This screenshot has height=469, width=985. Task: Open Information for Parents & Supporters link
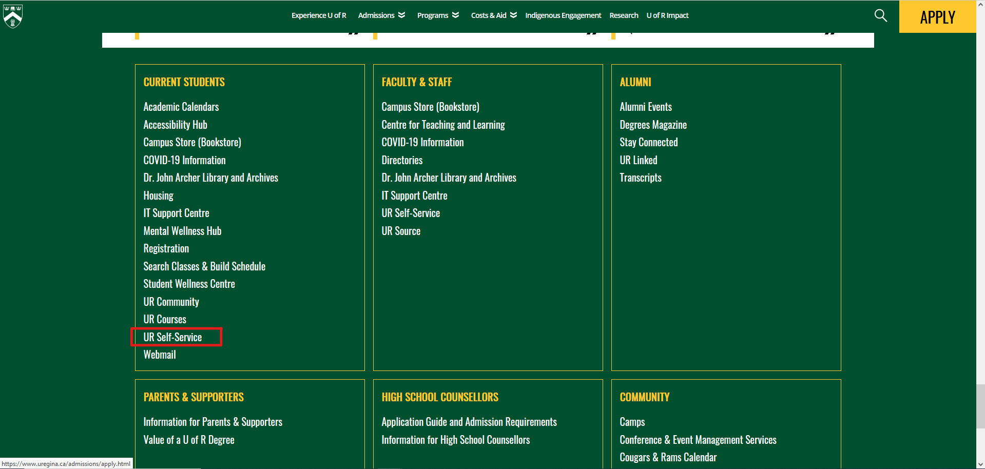tap(213, 422)
